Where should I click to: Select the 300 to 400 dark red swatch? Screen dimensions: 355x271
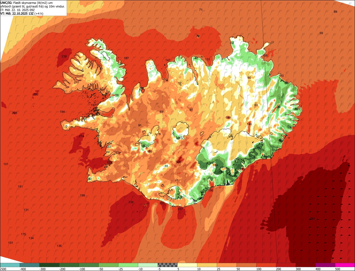[305, 265]
